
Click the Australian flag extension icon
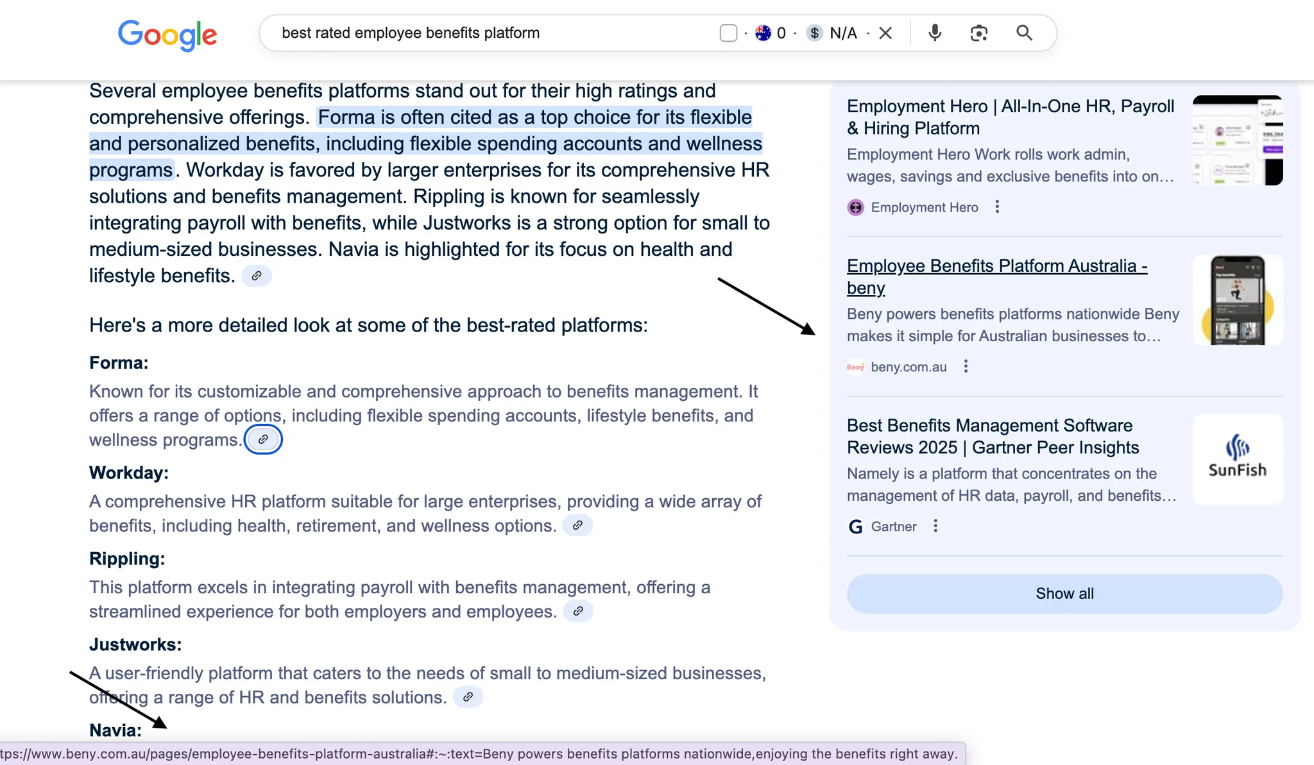[x=763, y=33]
